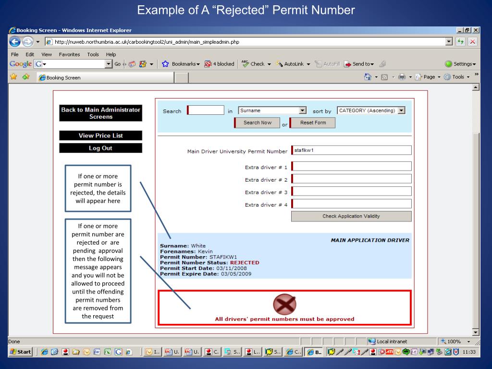
Task: Open the Favorites Center star icon
Action: tap(13, 77)
